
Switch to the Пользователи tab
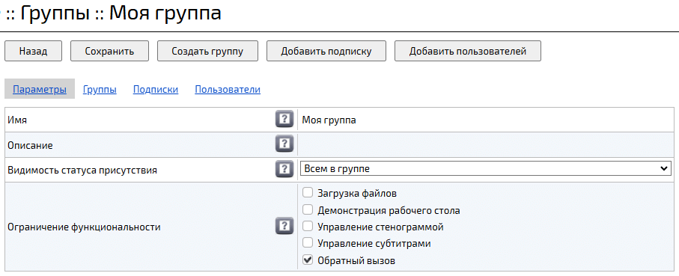click(x=228, y=90)
